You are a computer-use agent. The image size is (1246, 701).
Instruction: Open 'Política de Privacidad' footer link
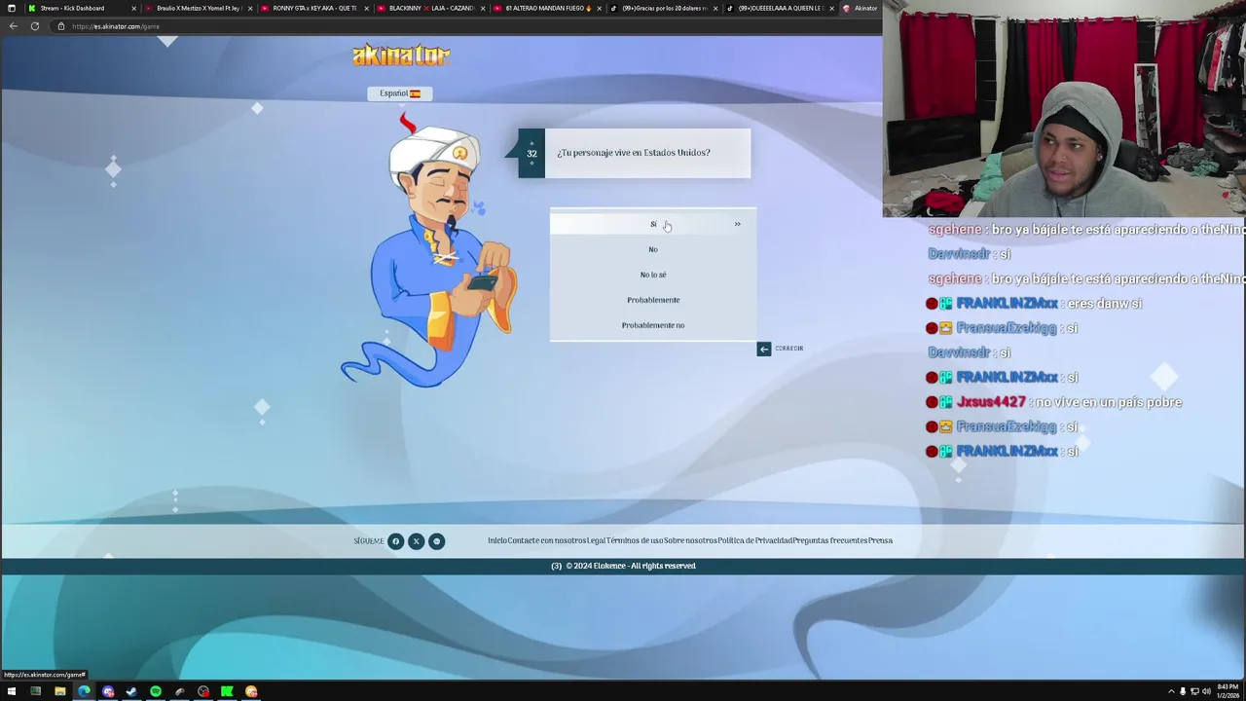tap(754, 540)
